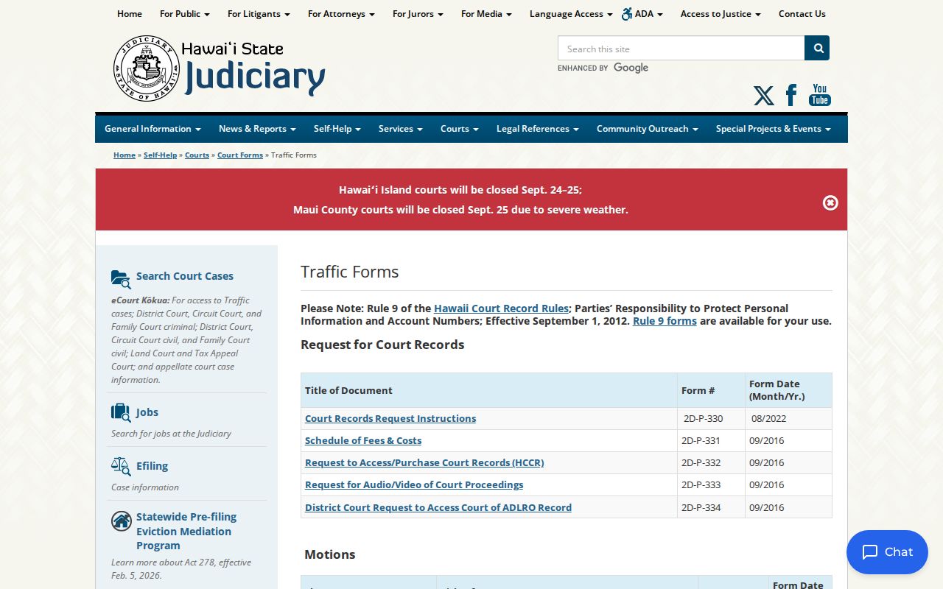Click the Jobs briefcase icon
The image size is (943, 589).
(x=121, y=412)
